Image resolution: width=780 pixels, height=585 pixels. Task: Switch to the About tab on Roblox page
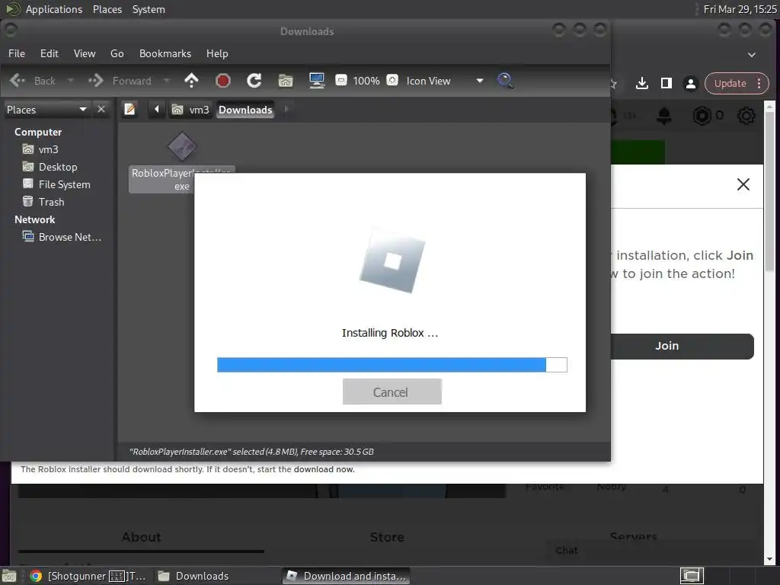coord(141,537)
